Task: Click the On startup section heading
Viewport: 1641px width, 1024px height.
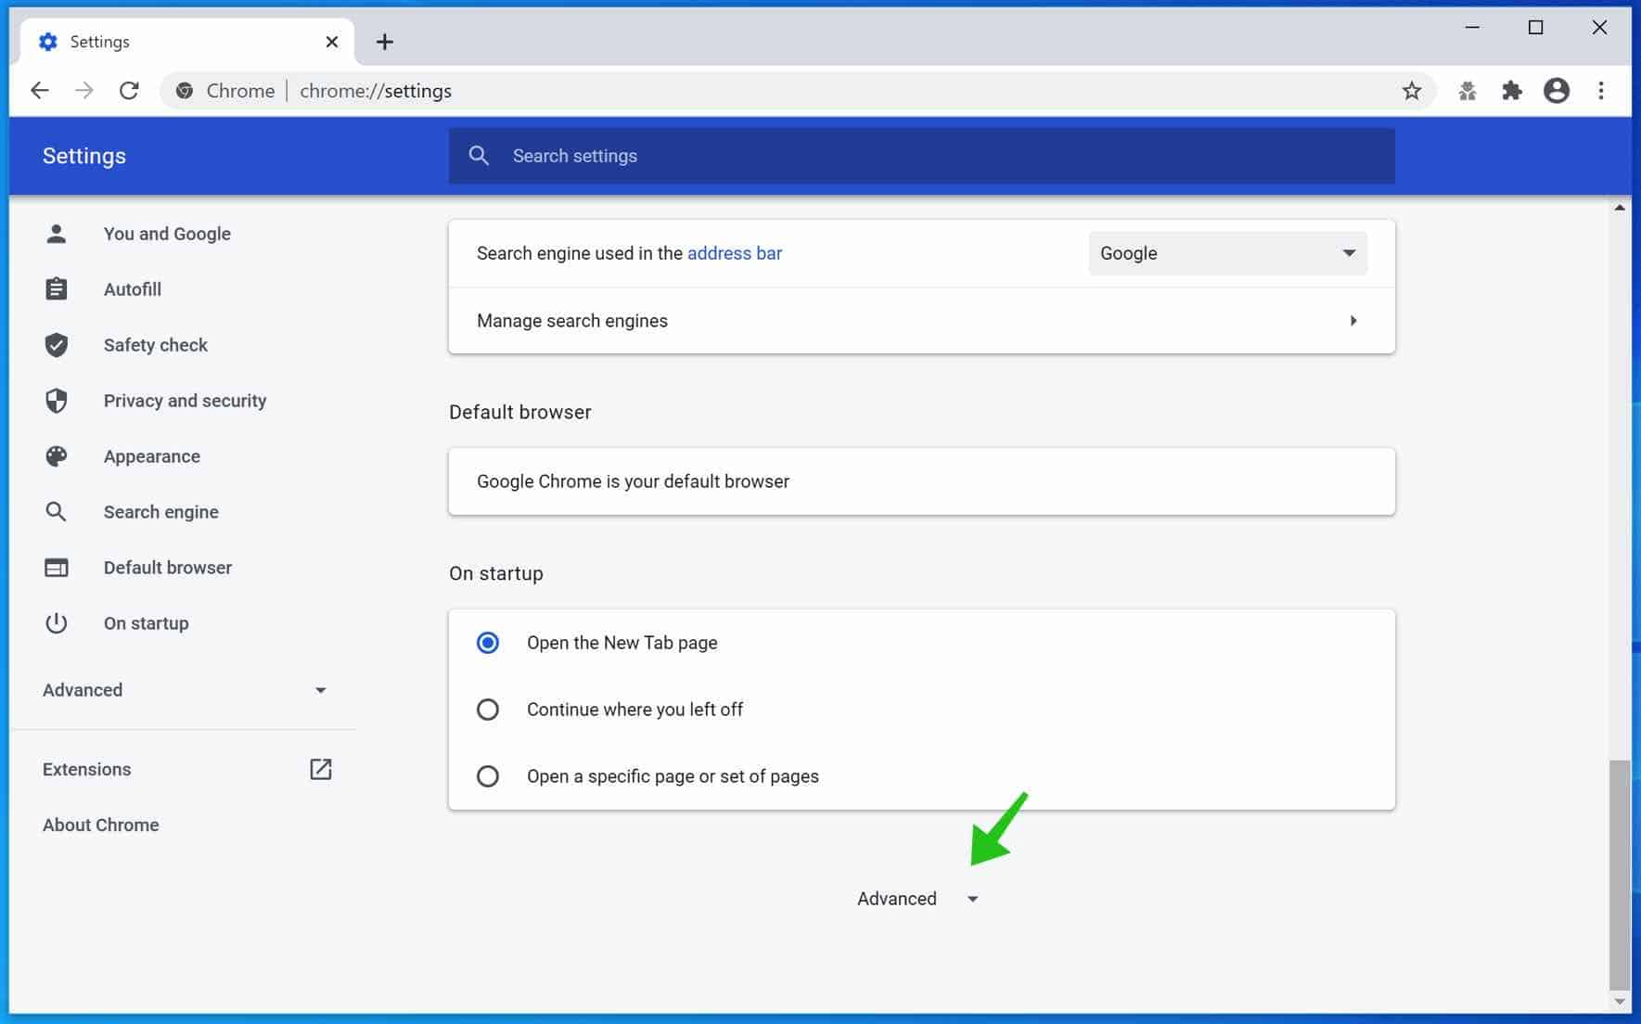Action: [x=496, y=573]
